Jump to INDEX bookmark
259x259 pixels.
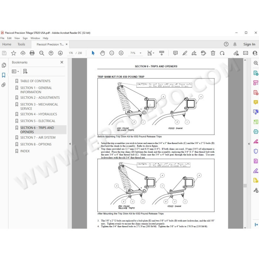pyautogui.click(x=25, y=151)
